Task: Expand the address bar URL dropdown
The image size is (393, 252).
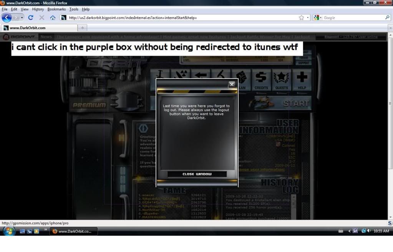Action: 308,18
